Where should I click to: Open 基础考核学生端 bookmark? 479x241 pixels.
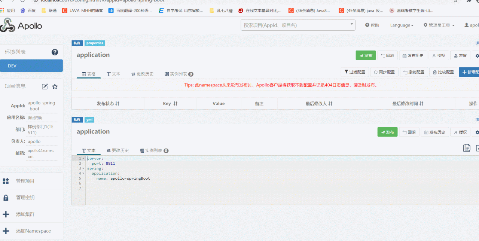(x=411, y=10)
